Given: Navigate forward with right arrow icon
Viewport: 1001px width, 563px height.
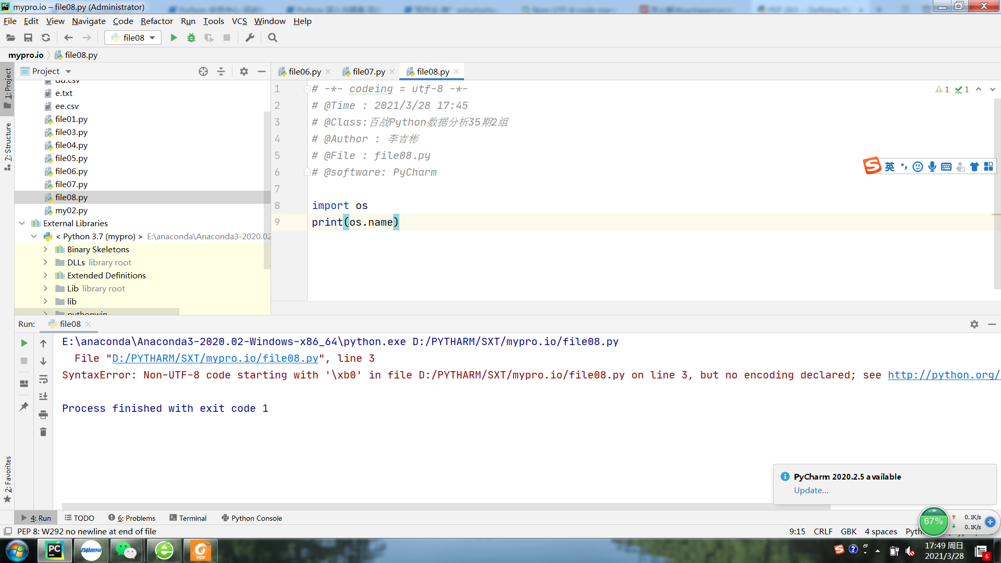Looking at the screenshot, I should (x=87, y=38).
